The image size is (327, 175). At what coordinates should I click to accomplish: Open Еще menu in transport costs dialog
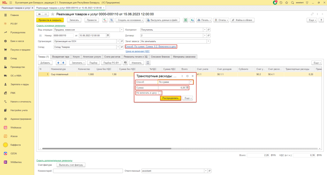pos(188,98)
